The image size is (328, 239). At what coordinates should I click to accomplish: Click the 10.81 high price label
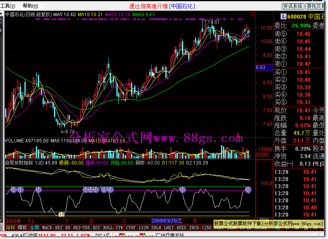point(214,22)
